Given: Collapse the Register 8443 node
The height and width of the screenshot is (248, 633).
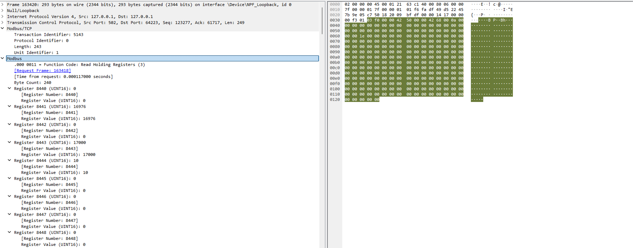Looking at the screenshot, I should click(x=10, y=143).
